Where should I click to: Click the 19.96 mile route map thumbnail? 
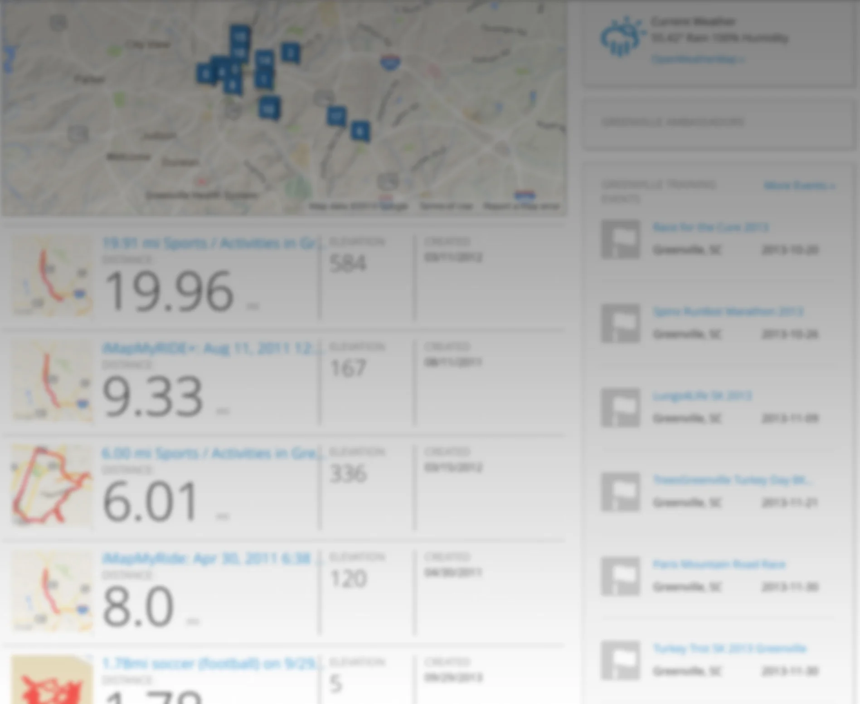[x=52, y=275]
